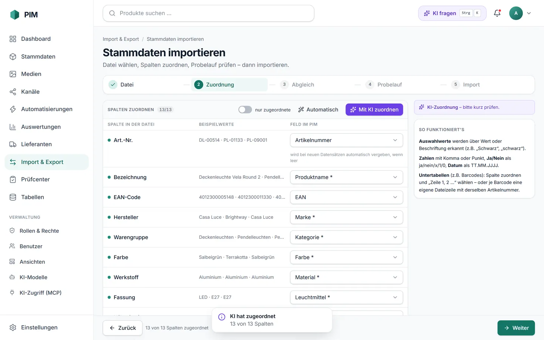The width and height of the screenshot is (544, 340).
Task: Click the 'Import & Export' breadcrumb link
Action: 121,39
